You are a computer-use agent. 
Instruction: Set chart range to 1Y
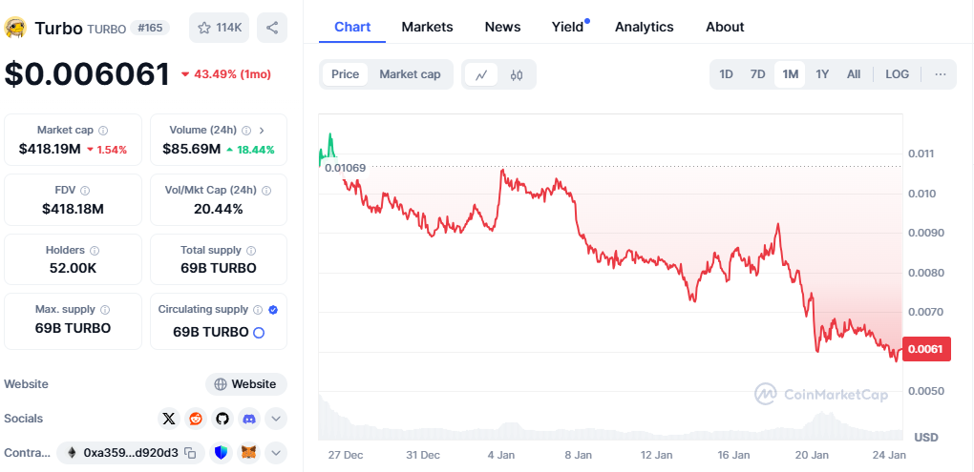tap(822, 74)
